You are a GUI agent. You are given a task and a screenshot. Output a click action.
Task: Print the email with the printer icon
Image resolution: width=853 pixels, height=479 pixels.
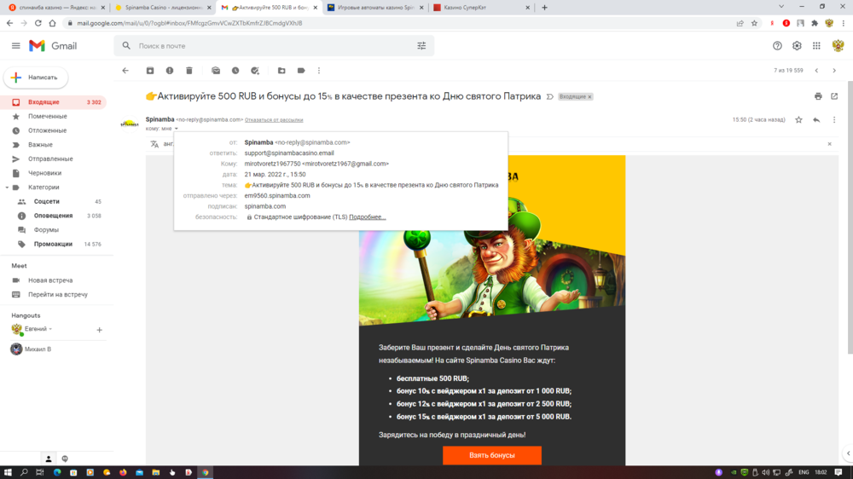818,96
